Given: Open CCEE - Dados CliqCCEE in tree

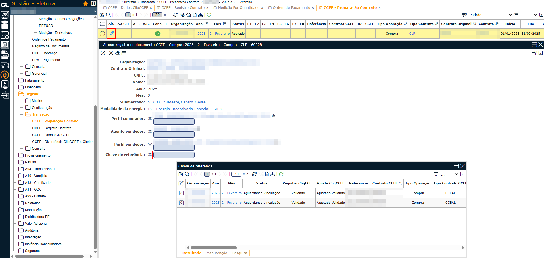Looking at the screenshot, I should [x=51, y=135].
